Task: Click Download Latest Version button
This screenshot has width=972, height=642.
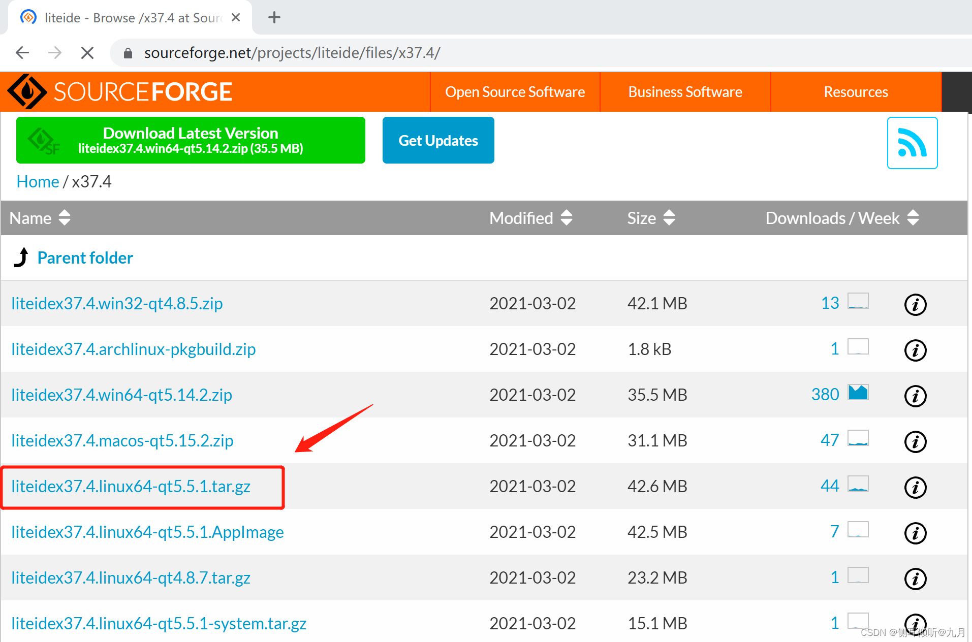Action: 191,140
